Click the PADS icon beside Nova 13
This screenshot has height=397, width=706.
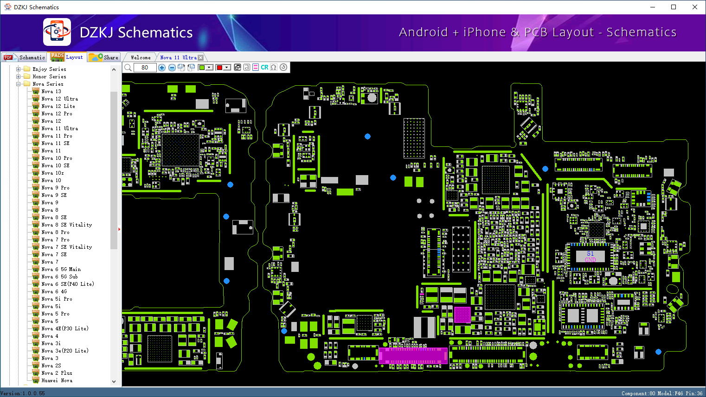click(36, 91)
